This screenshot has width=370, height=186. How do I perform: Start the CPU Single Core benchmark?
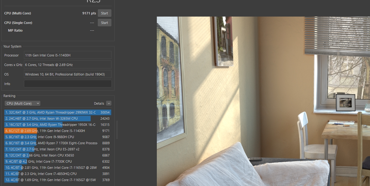tap(104, 23)
